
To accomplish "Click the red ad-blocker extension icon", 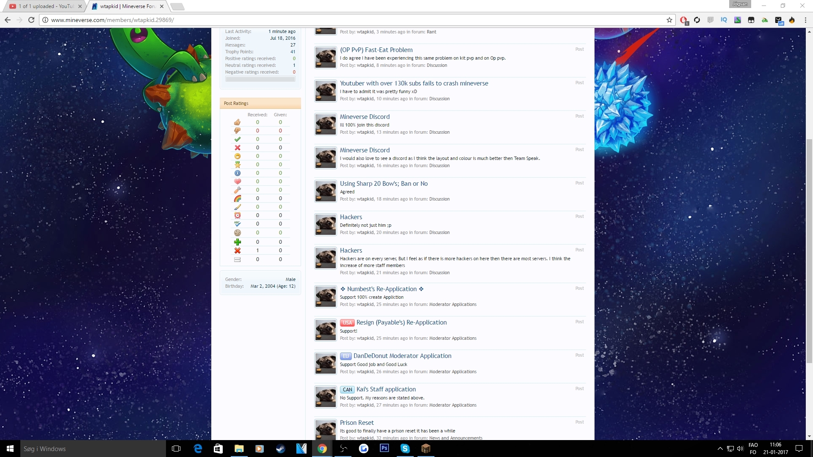I will pos(683,20).
